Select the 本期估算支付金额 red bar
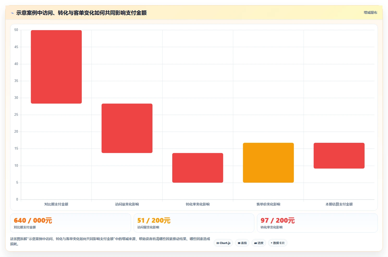 coord(339,156)
